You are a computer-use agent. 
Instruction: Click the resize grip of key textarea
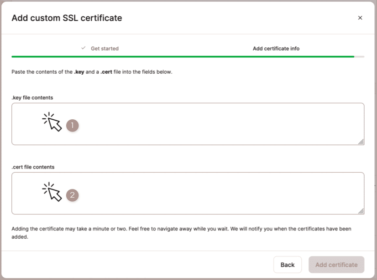[362, 142]
